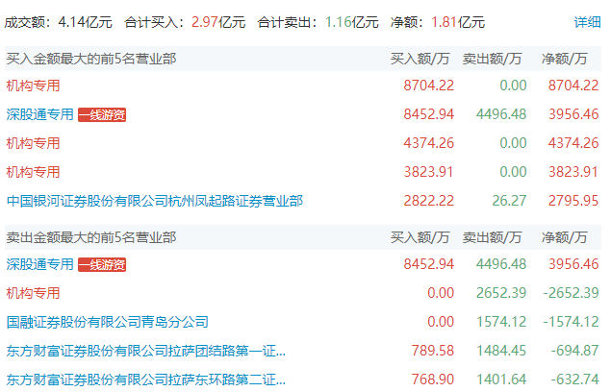Click 净额/万 column header in sell table
This screenshot has width=611, height=392.
coord(564,237)
